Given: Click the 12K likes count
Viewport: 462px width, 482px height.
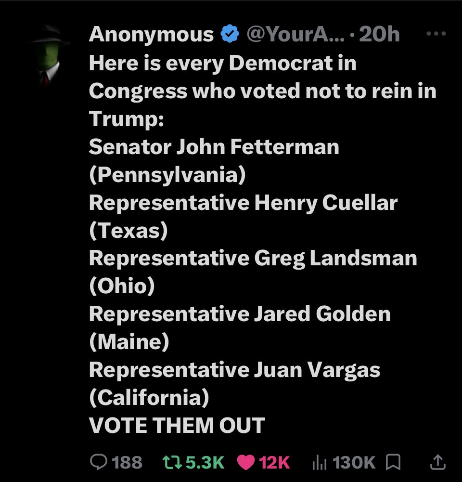Looking at the screenshot, I should [274, 462].
